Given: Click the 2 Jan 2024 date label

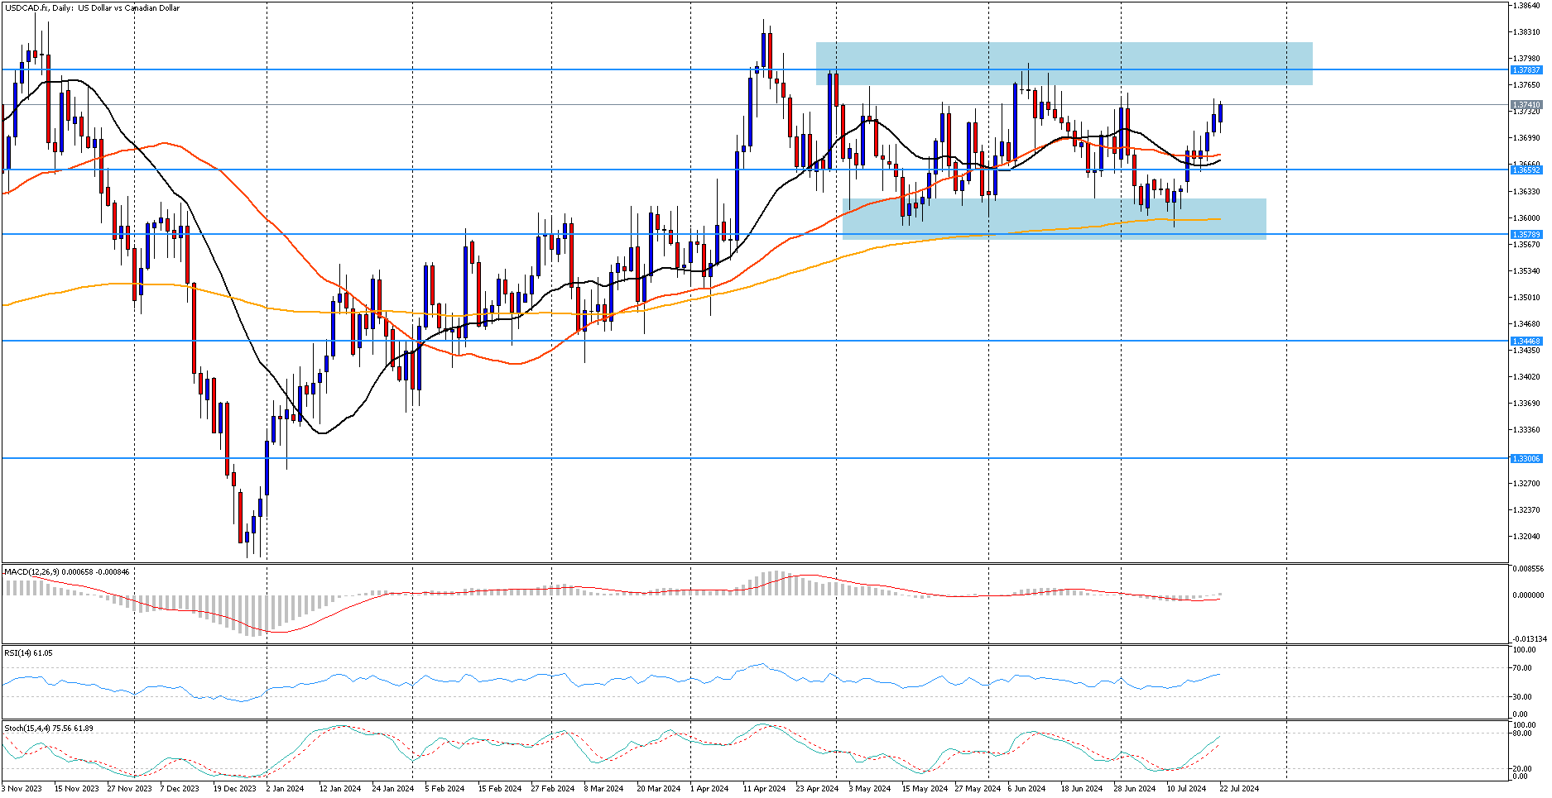Looking at the screenshot, I should click(x=285, y=789).
